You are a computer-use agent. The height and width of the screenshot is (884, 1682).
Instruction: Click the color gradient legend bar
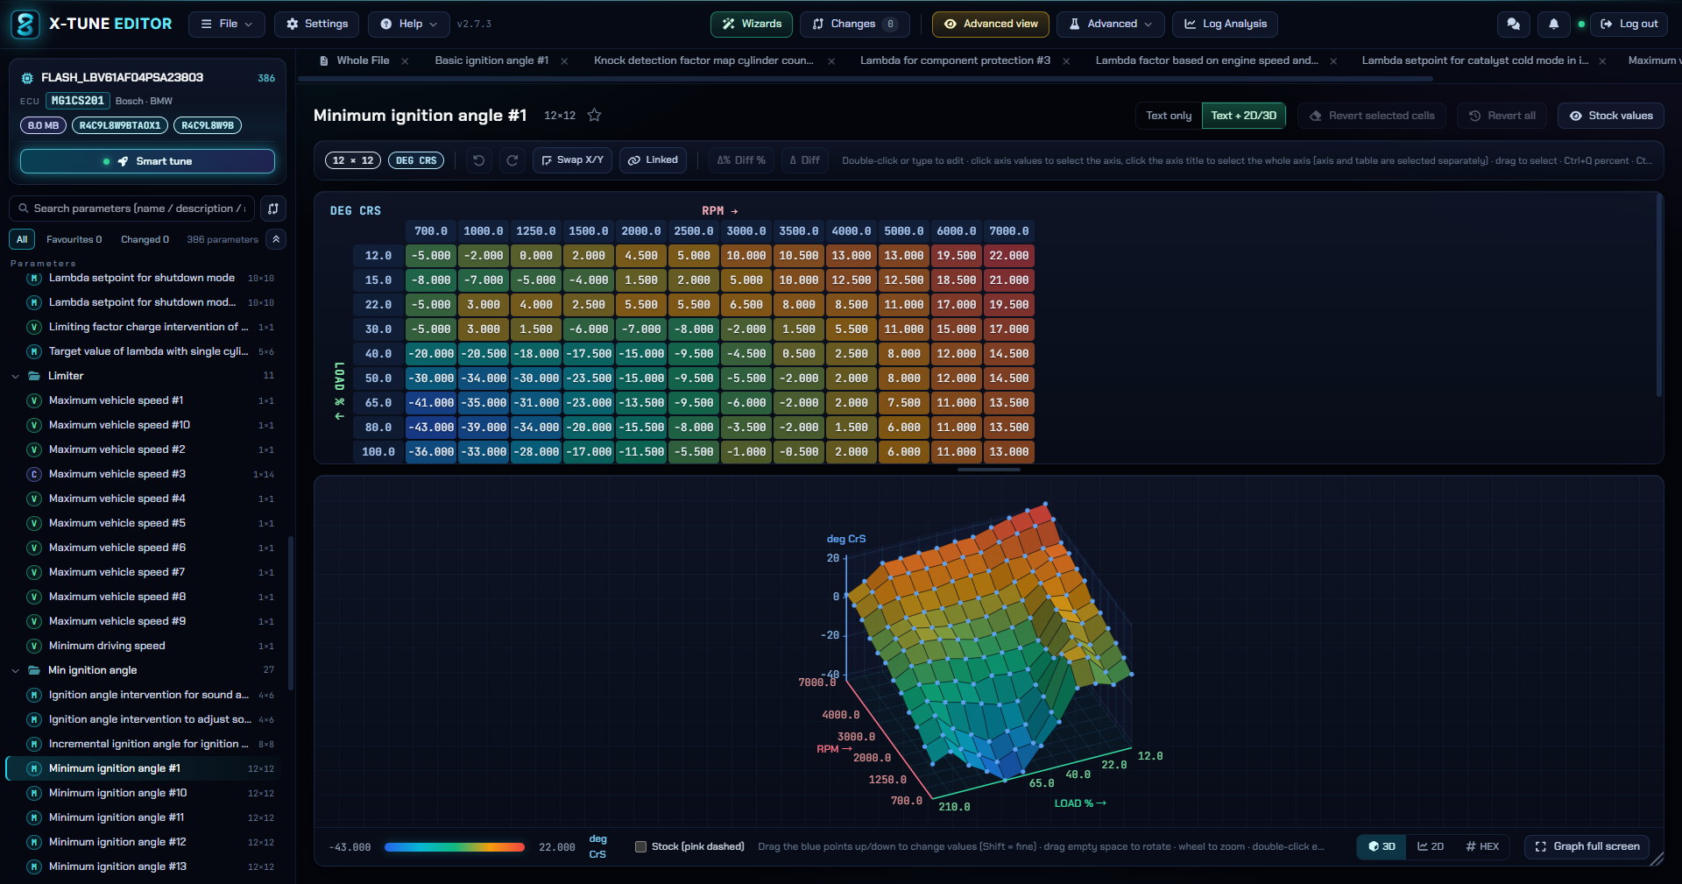(x=455, y=847)
